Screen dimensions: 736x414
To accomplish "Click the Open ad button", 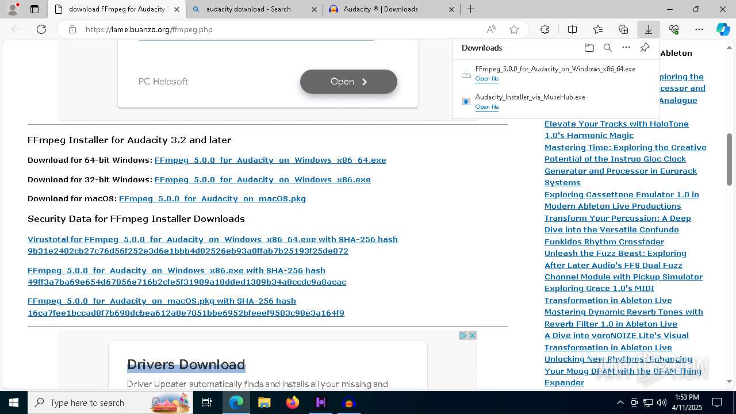I will click(348, 82).
